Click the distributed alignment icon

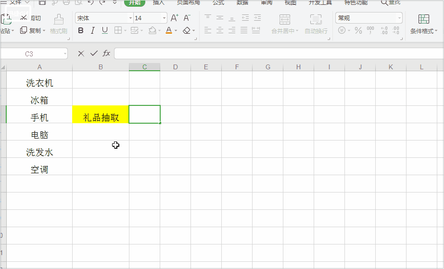(256, 30)
